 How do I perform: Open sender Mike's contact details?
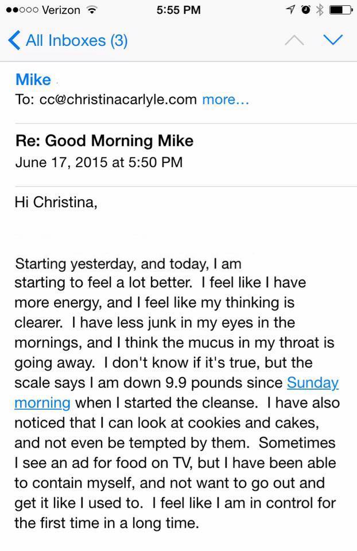click(33, 79)
